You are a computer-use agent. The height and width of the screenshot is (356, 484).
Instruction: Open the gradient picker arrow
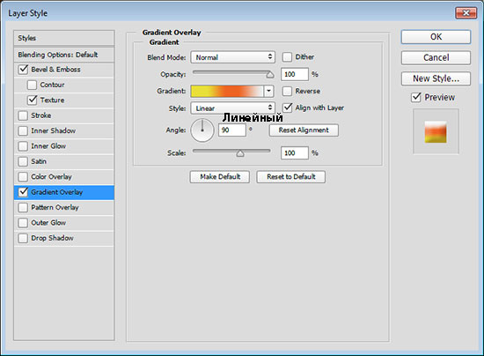point(269,91)
